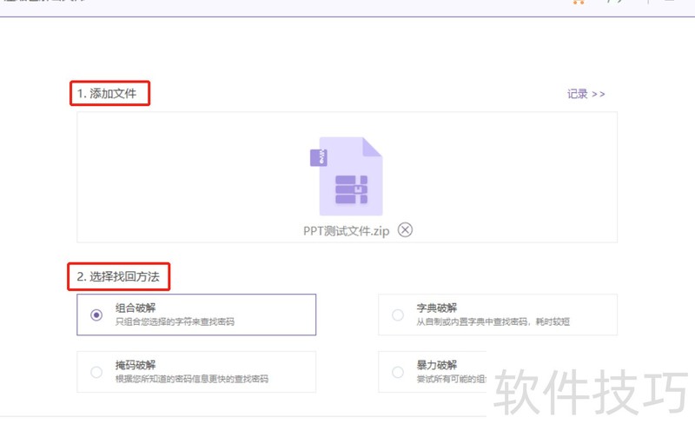
Task: Click the PPT测试文件.zip file name
Action: (346, 231)
